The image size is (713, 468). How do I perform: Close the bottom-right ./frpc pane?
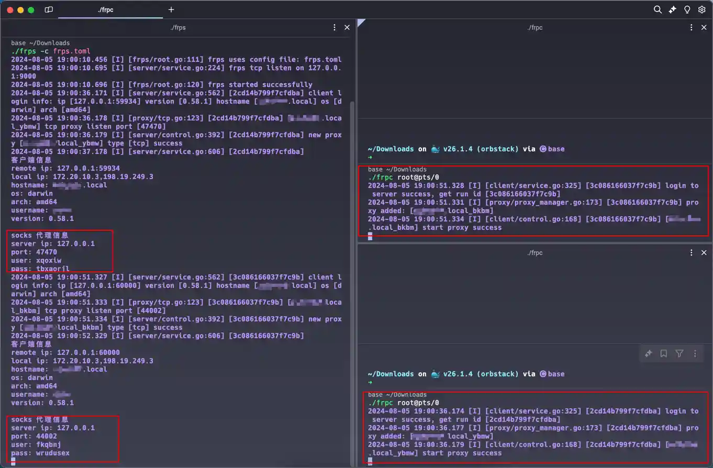tap(704, 252)
